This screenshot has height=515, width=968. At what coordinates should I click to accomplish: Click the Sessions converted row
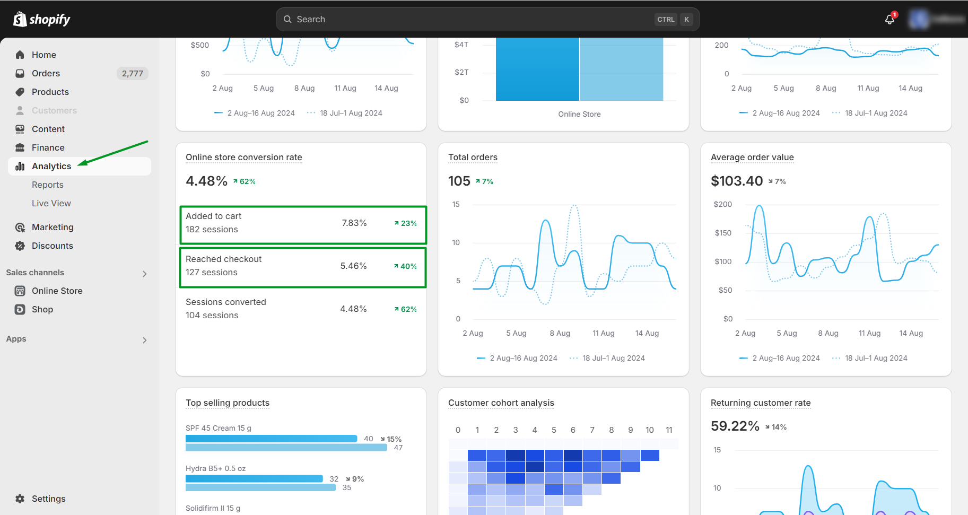[x=301, y=309]
